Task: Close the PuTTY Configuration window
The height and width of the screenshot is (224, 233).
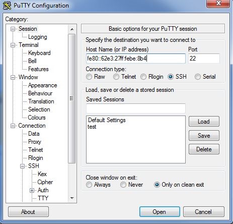Action: click(x=218, y=4)
